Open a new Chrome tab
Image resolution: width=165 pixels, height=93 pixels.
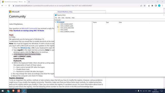tap(29, 2)
